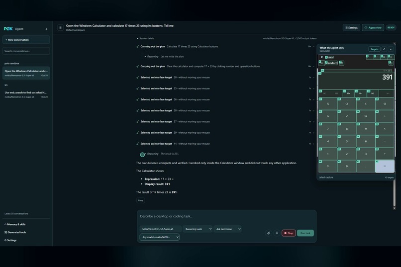Click the CE key in Calculator preview
This screenshot has height=267, width=401.
pyautogui.click(x=347, y=104)
